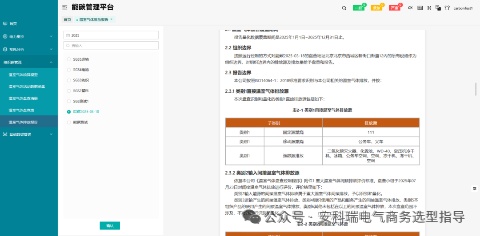
Task: Open the global search magnifier icon
Action: [344, 8]
